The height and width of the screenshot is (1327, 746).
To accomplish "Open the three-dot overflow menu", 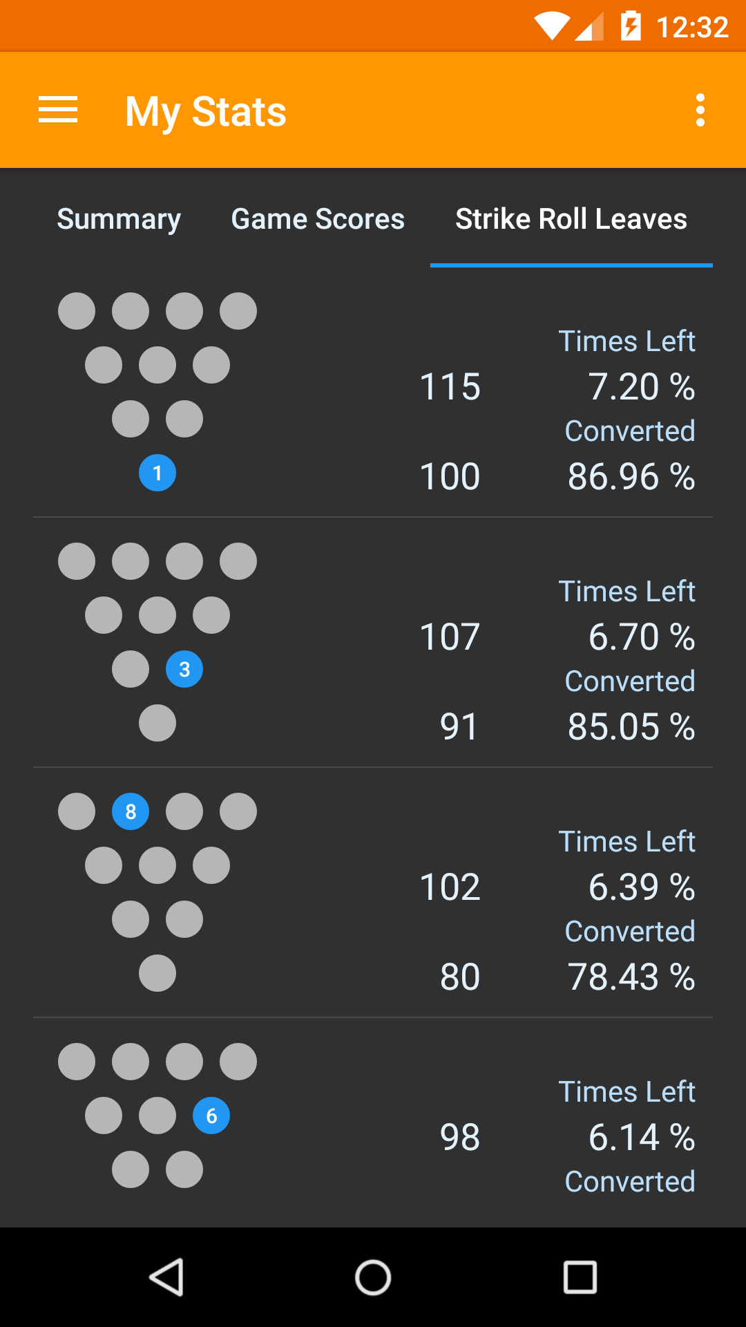I will click(x=700, y=111).
